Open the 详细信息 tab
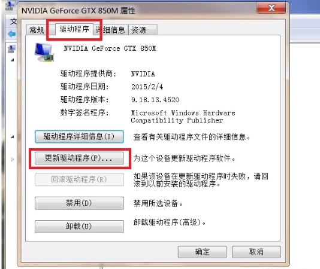Viewport: 320px width, 269px height. tap(110, 30)
